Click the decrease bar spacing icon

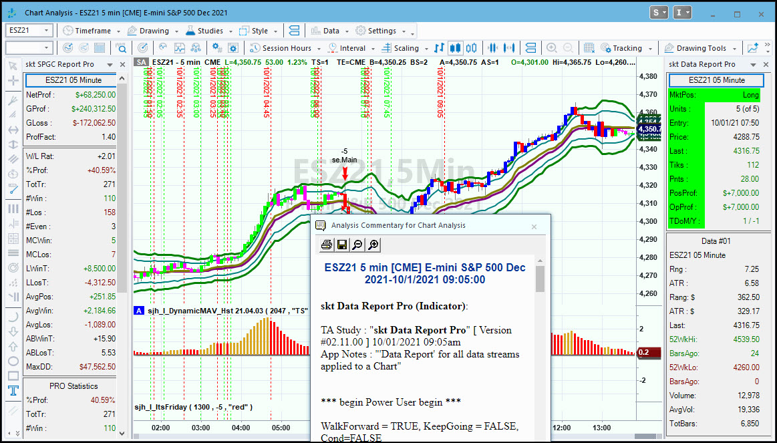[492, 48]
